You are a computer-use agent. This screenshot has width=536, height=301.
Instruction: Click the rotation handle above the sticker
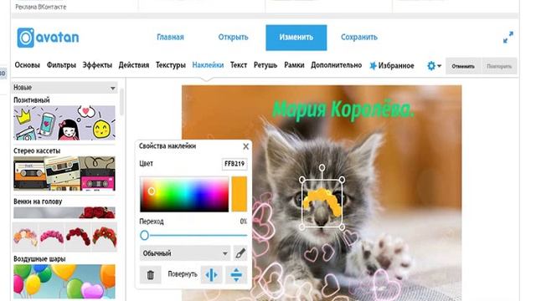point(322,167)
